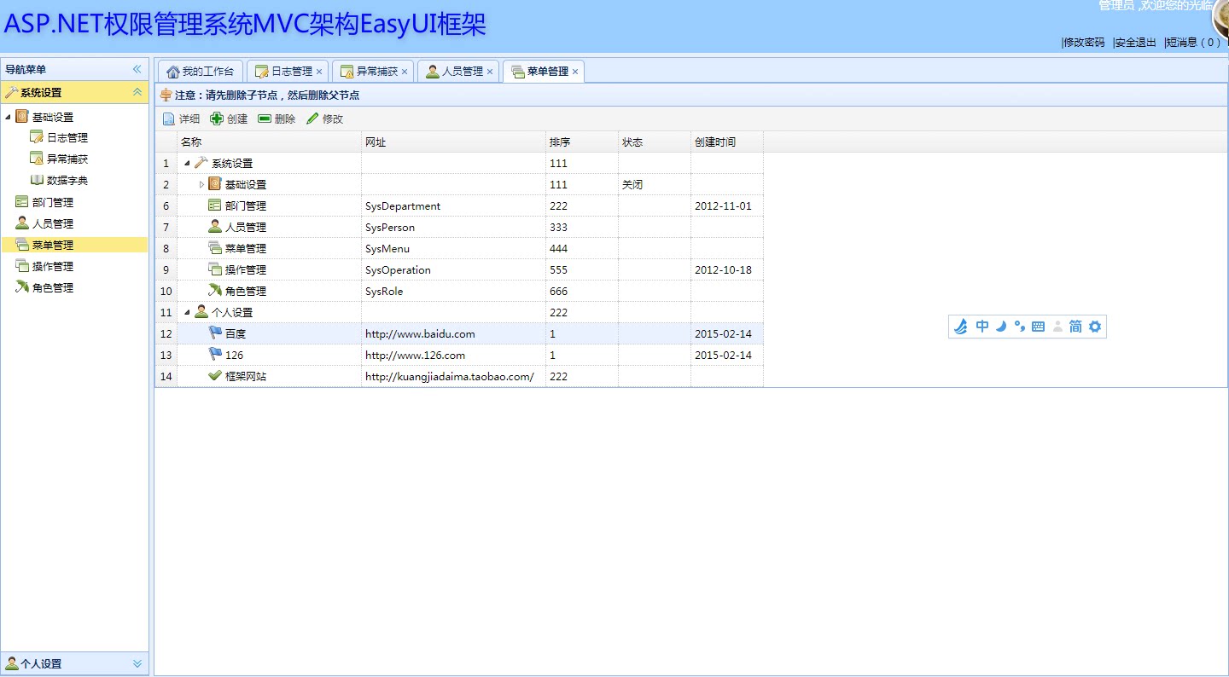Select 角色管理 in the sidebar tree
Screen dimensions: 1229x677
[x=53, y=288]
